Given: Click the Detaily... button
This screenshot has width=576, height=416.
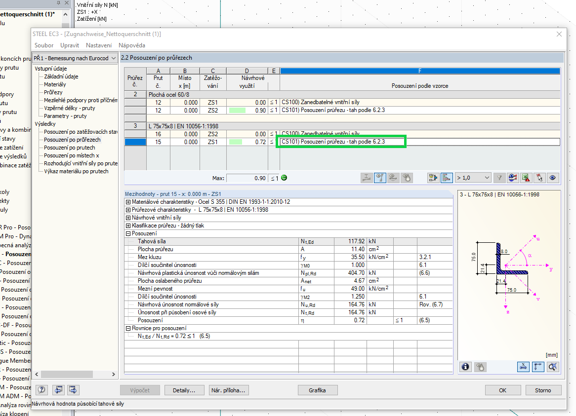Looking at the screenshot, I should pyautogui.click(x=184, y=390).
